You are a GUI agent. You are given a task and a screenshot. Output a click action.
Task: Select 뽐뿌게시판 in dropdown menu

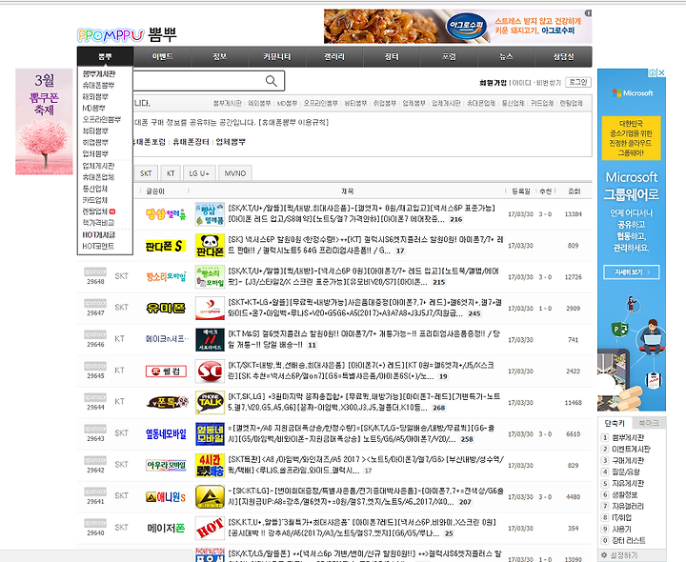click(99, 73)
